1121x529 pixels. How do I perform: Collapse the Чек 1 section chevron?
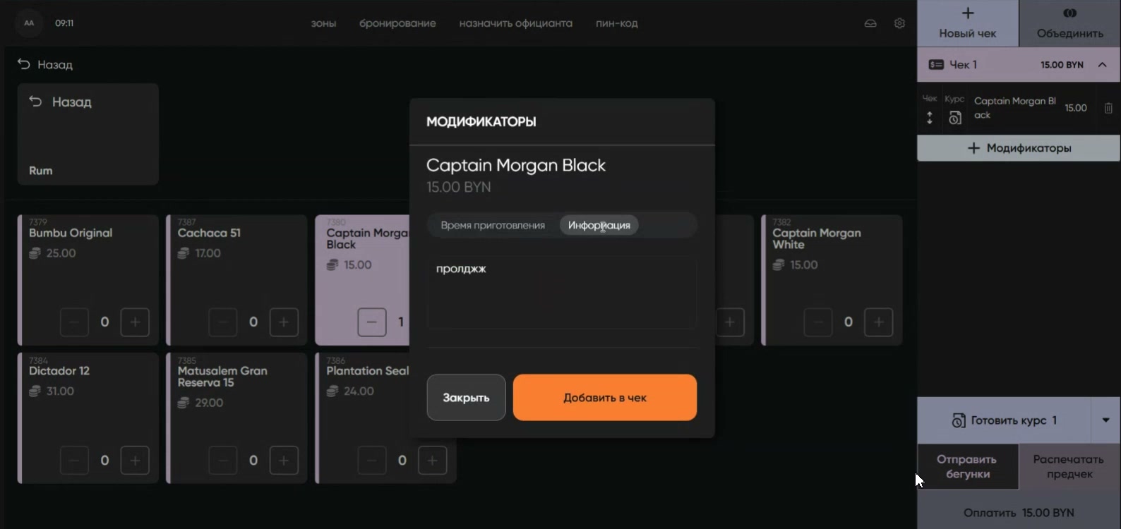pos(1102,65)
